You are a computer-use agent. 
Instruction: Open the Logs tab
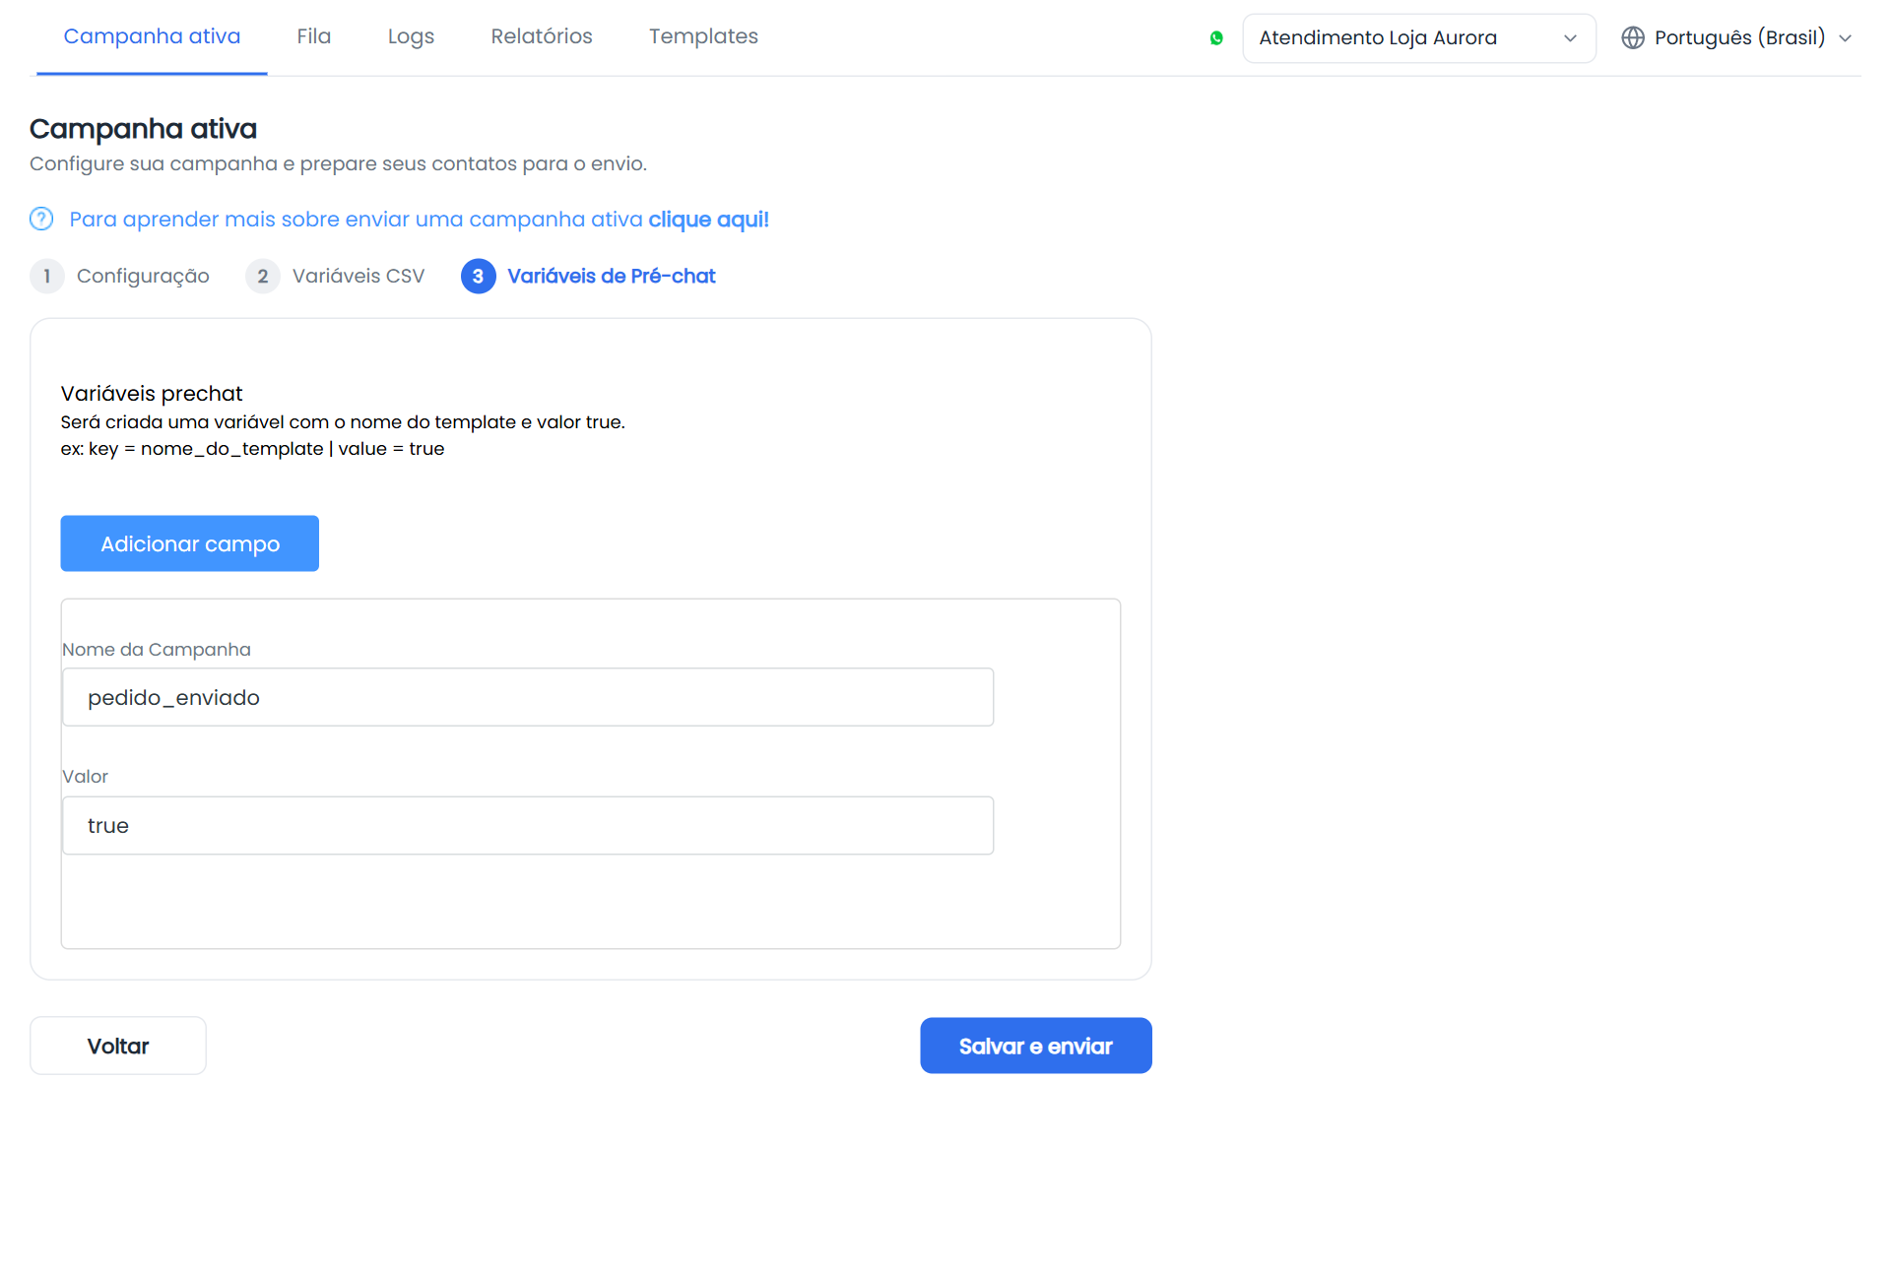pyautogui.click(x=411, y=36)
